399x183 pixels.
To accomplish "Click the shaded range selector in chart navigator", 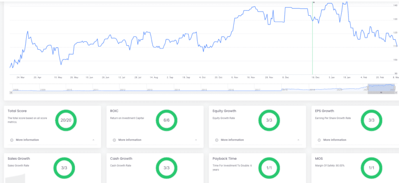I will click(x=381, y=87).
